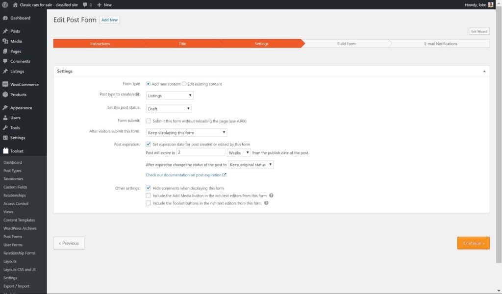Click the vertical page scrollbar
Image resolution: width=502 pixels, height=294 pixels.
pyautogui.click(x=499, y=134)
